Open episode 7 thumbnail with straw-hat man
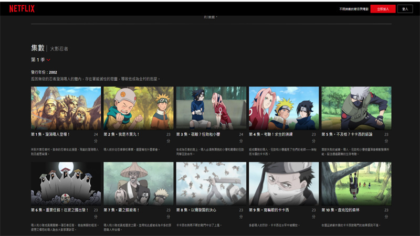 pos(139,184)
